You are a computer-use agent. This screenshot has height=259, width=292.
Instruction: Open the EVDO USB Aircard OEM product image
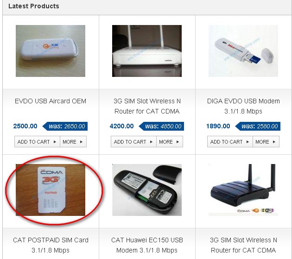pyautogui.click(x=51, y=51)
